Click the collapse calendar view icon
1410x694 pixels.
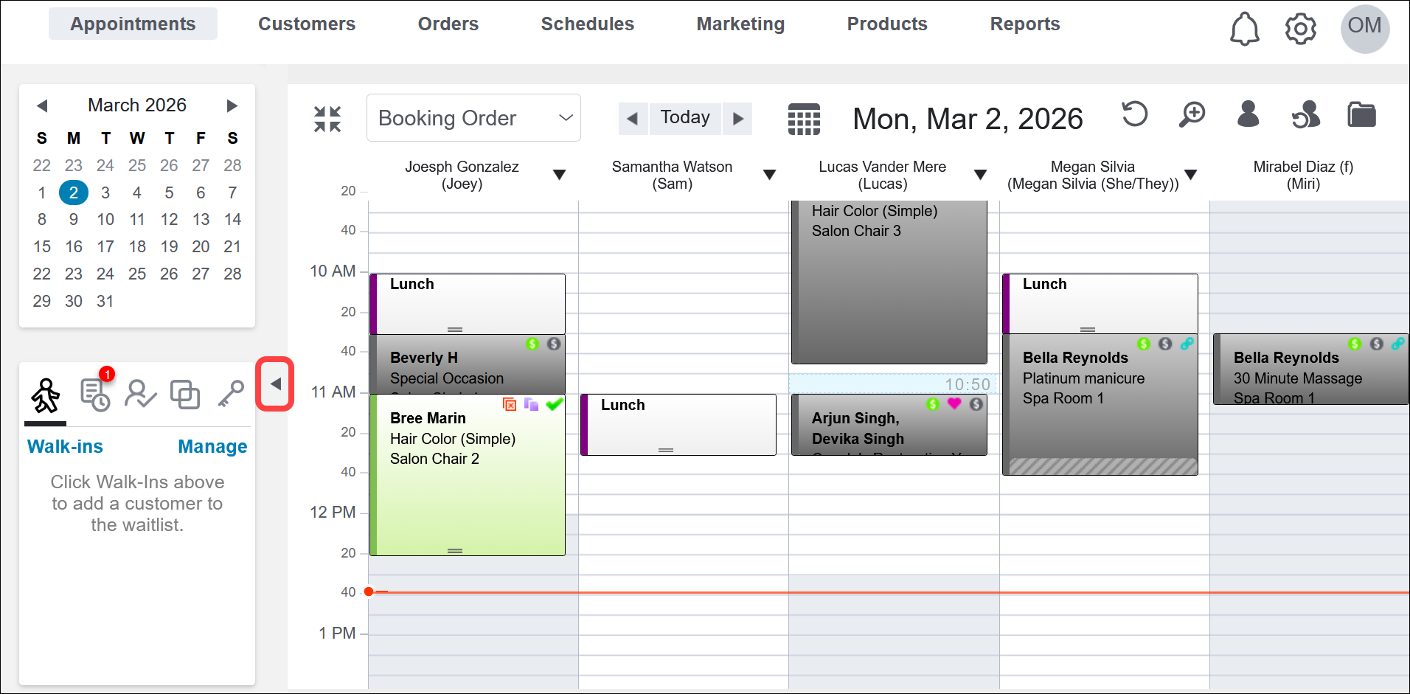[x=327, y=119]
